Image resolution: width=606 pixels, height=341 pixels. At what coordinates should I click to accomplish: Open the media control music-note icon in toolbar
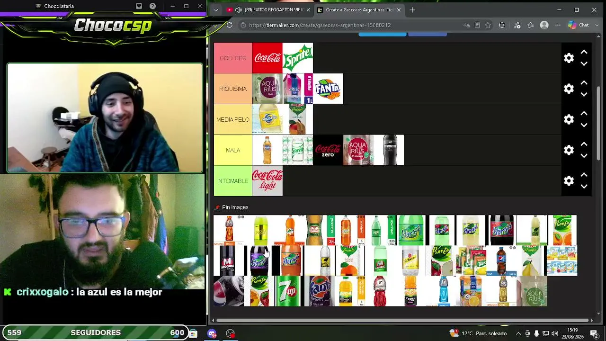[517, 25]
